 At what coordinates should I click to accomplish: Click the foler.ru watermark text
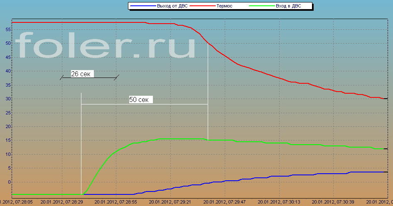click(106, 45)
